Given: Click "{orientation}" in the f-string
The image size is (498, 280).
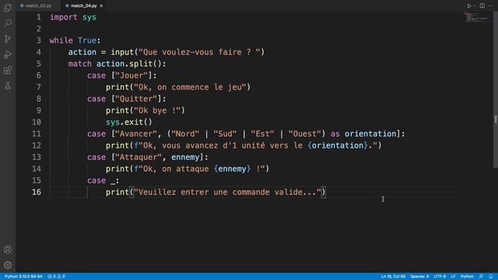Looking at the screenshot, I should coord(338,145).
